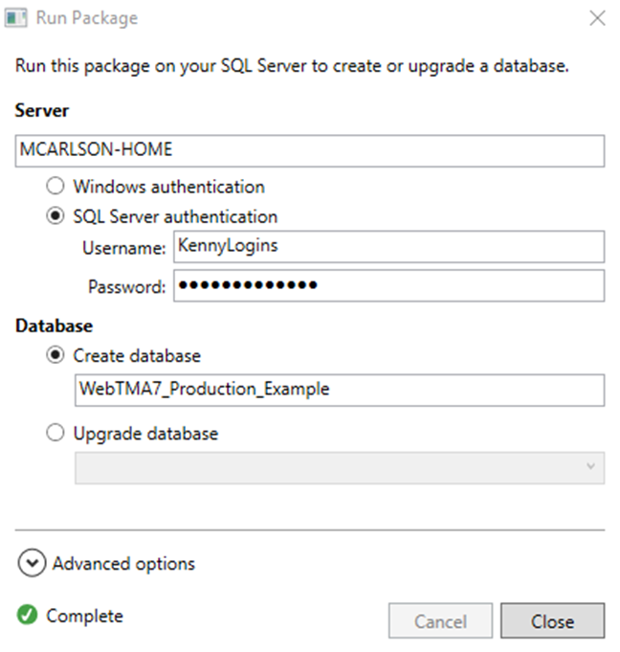This screenshot has height=652, width=620.
Task: Expand the Advanced options chevron
Action: pyautogui.click(x=32, y=564)
